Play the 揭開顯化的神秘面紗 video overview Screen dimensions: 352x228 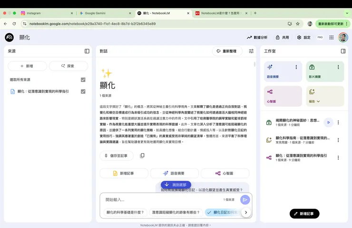[x=328, y=122]
